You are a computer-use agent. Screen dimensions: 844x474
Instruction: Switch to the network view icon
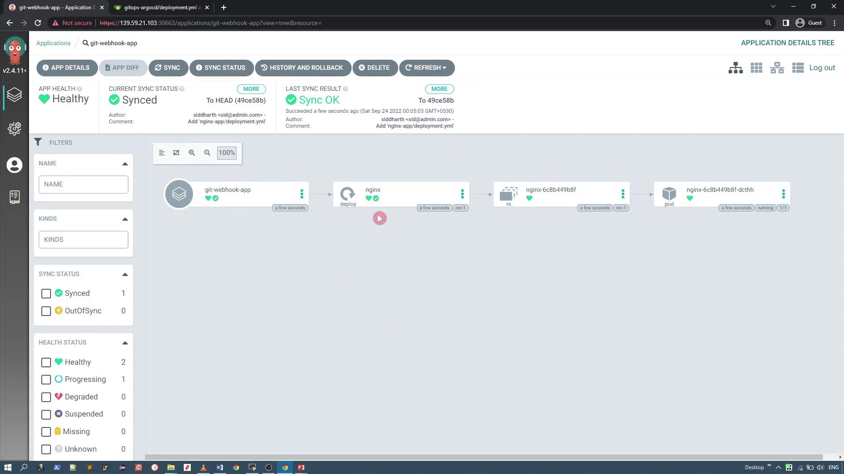[777, 68]
